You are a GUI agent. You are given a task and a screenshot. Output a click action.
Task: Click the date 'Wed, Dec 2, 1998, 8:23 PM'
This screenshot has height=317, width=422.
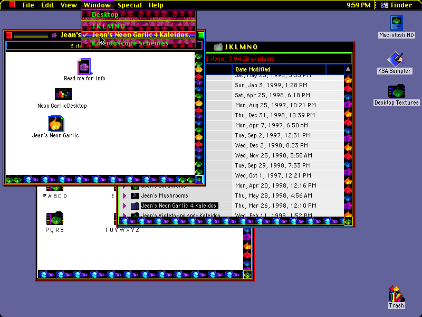click(x=272, y=146)
